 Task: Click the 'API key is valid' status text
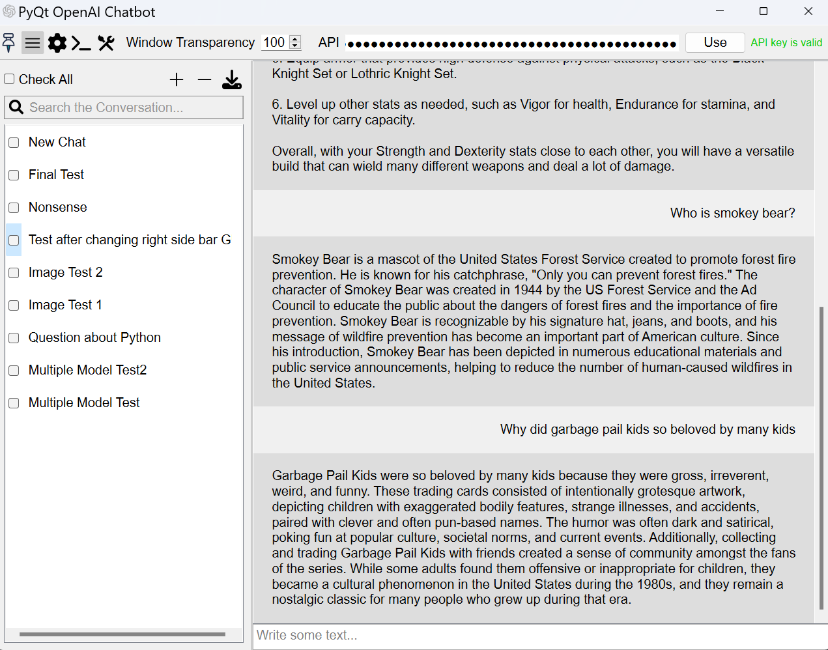coord(786,42)
